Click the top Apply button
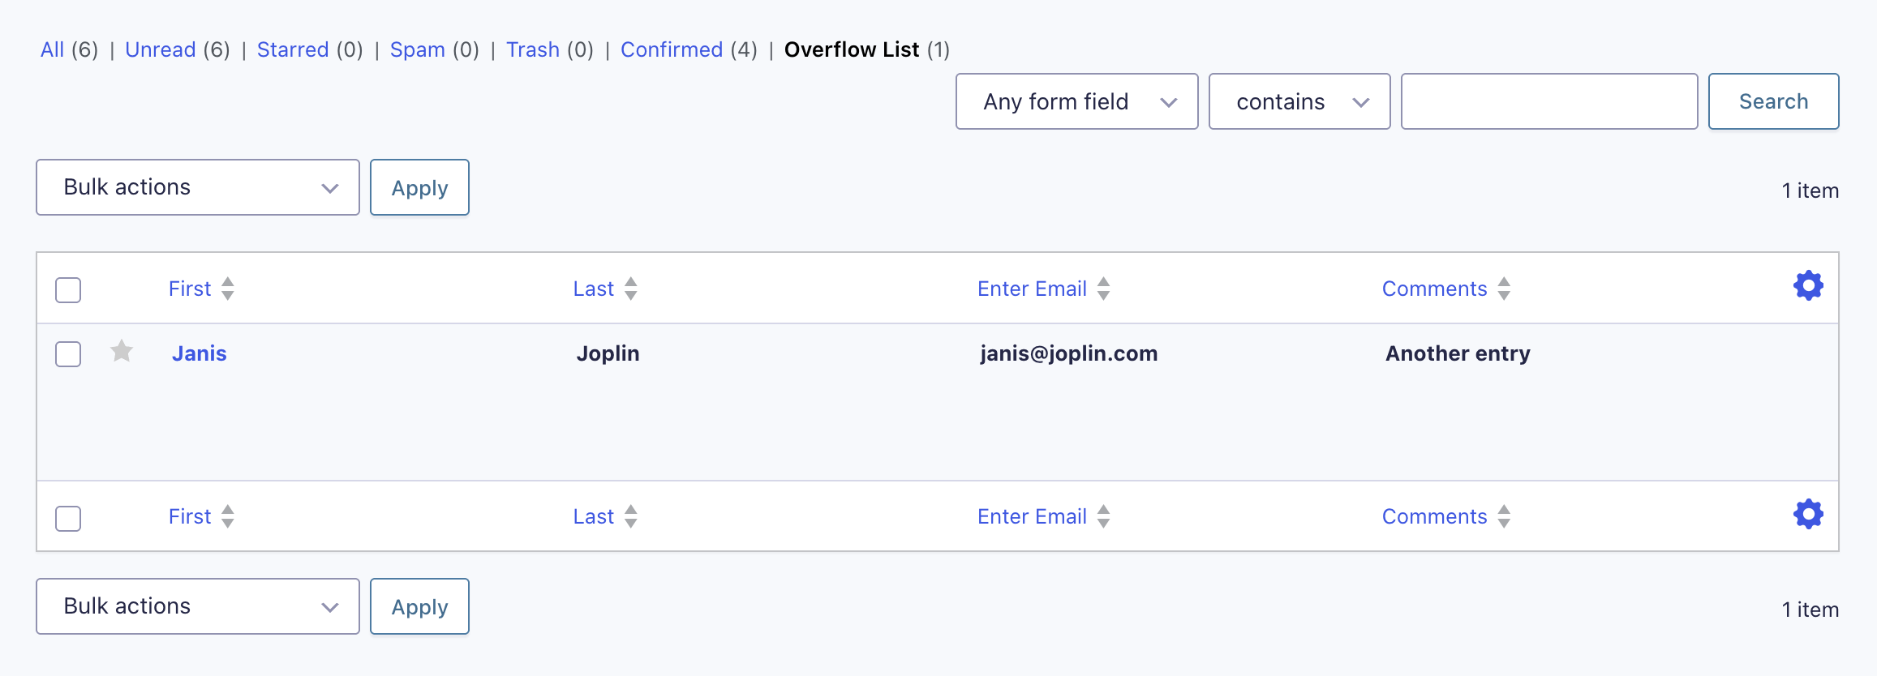The image size is (1877, 676). [419, 187]
